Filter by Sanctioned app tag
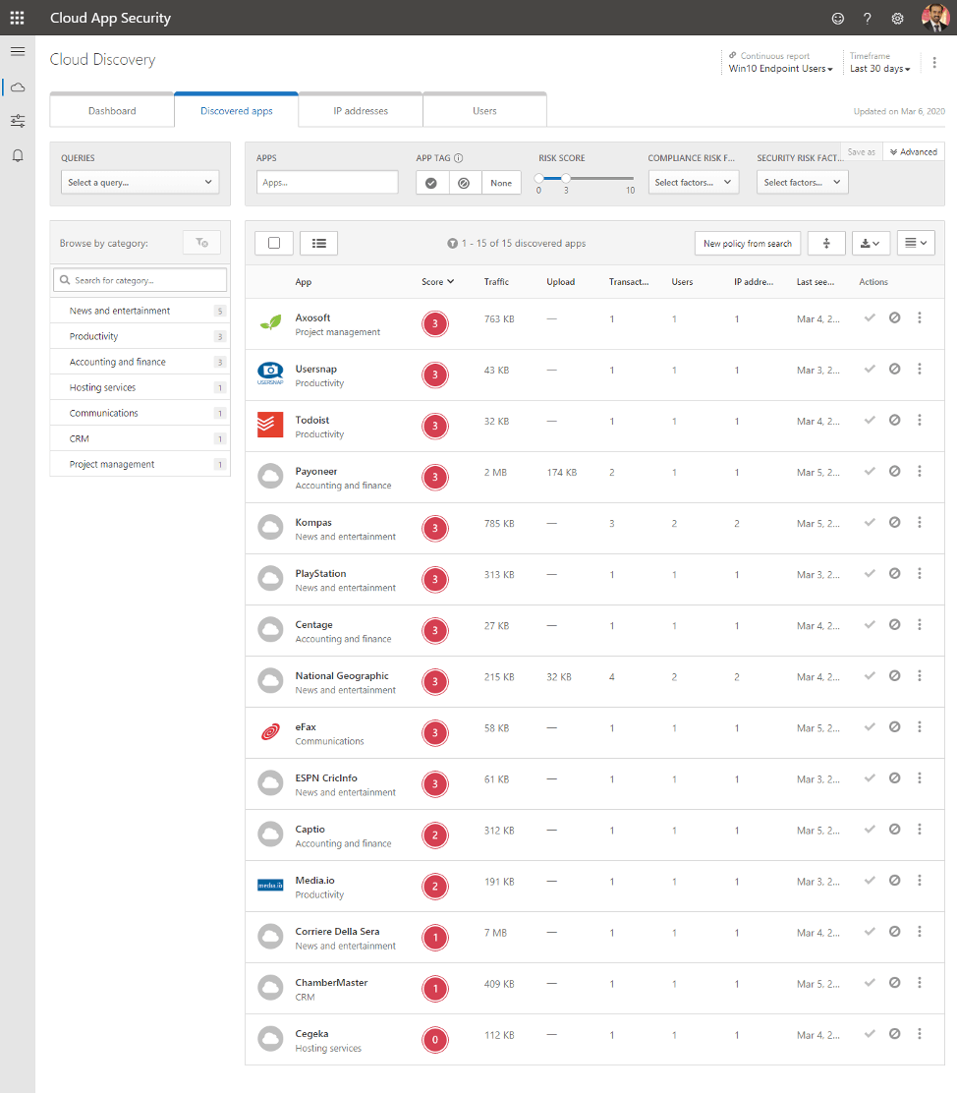Viewport: 957px width, 1093px height. click(x=431, y=183)
